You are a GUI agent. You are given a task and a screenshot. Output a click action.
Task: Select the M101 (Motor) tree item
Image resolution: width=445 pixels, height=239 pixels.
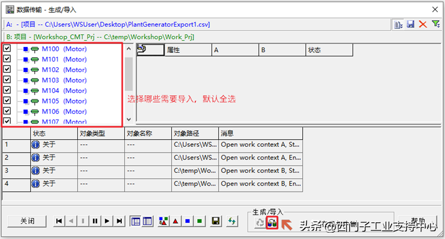[x=64, y=60]
